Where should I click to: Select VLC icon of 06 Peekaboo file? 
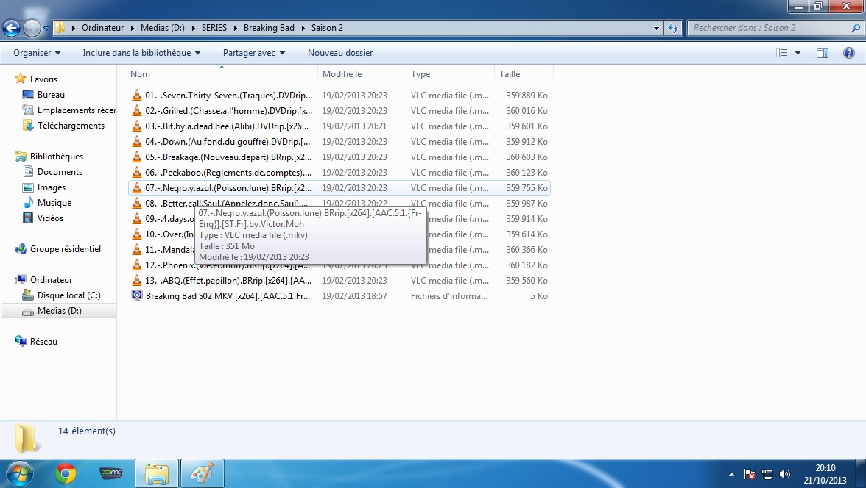click(137, 173)
